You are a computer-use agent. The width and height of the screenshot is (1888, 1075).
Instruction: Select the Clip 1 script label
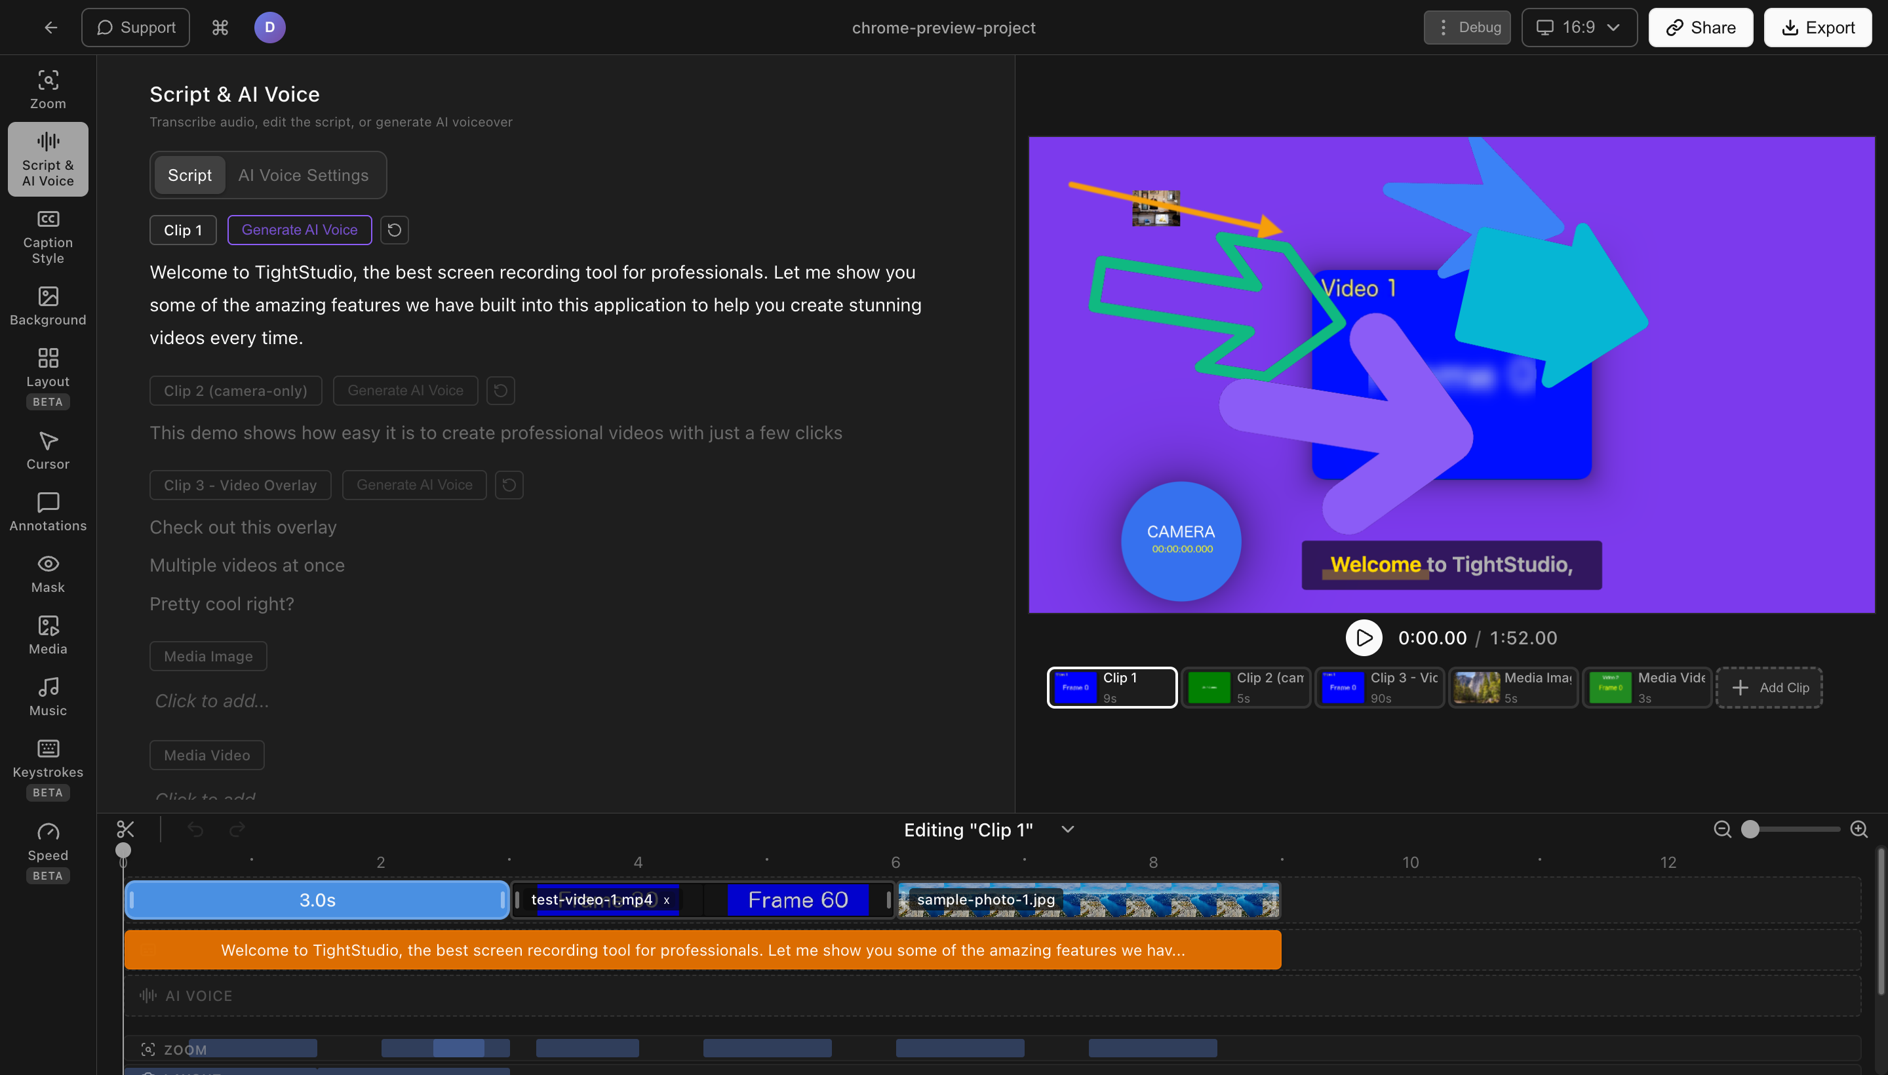coord(182,229)
